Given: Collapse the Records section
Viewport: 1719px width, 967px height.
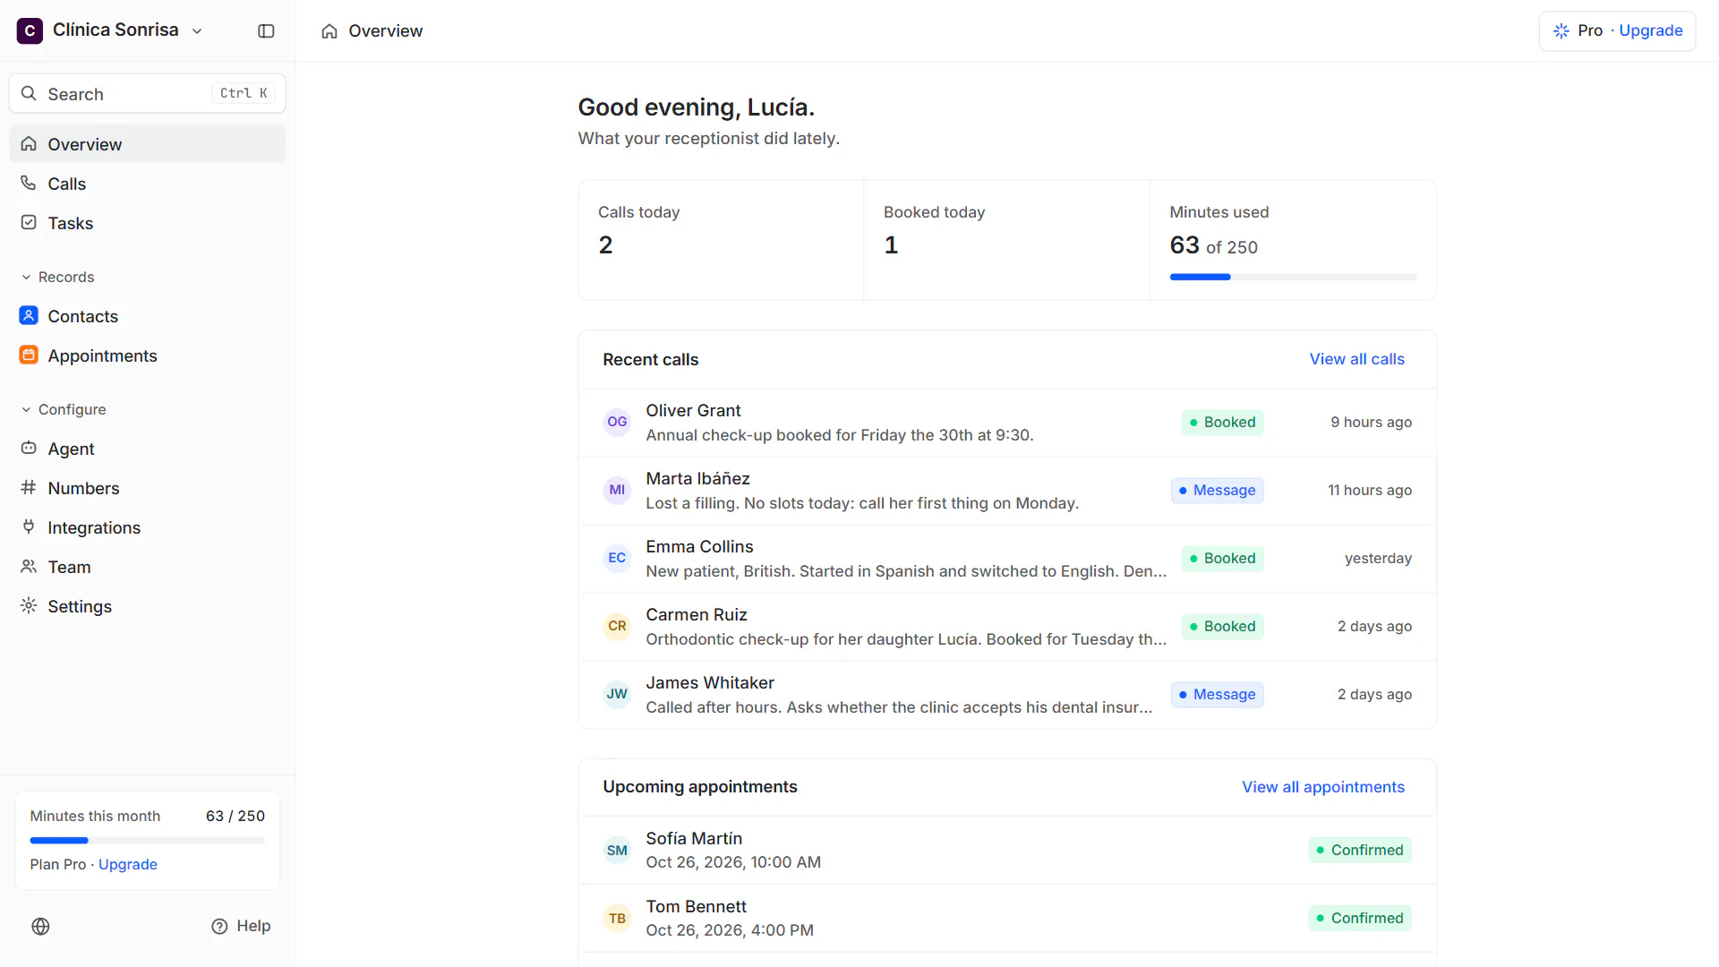Looking at the screenshot, I should pos(57,277).
